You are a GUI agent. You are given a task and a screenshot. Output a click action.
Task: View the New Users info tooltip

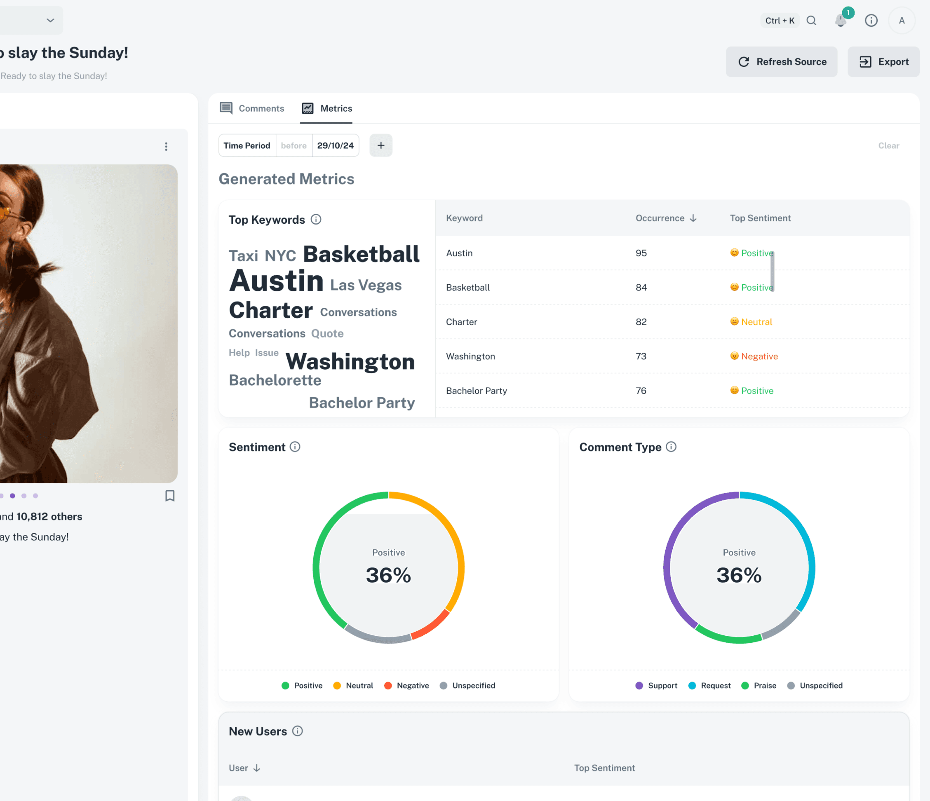(298, 731)
